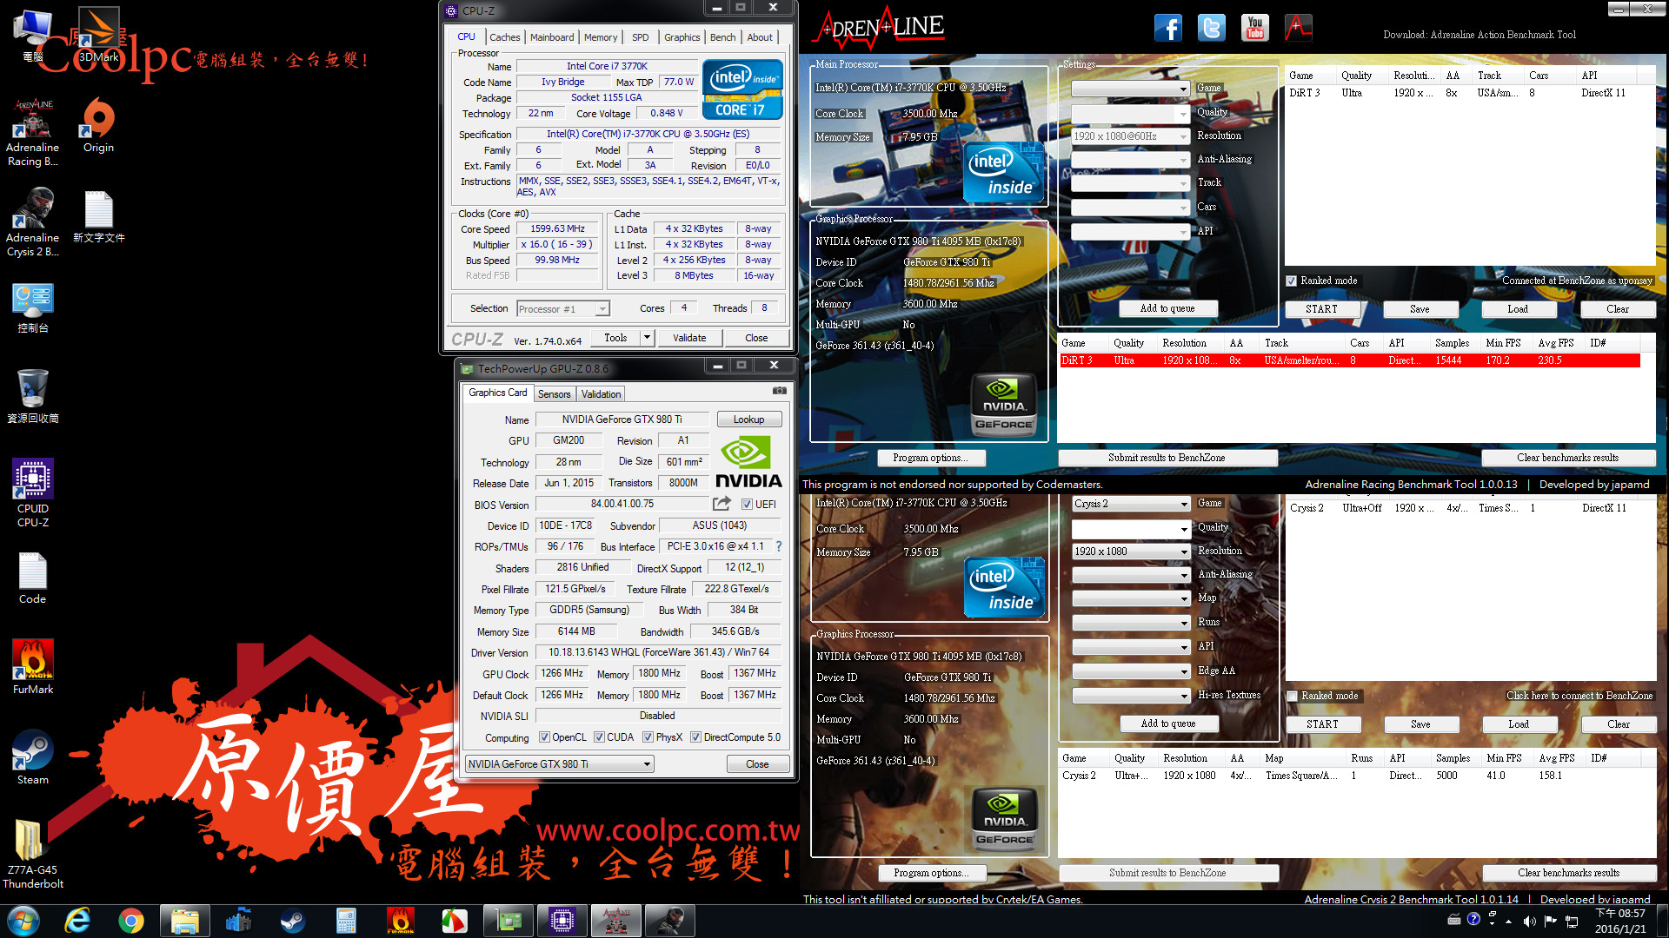
Task: Open the Bench tab in CPU-Z
Action: point(722,37)
